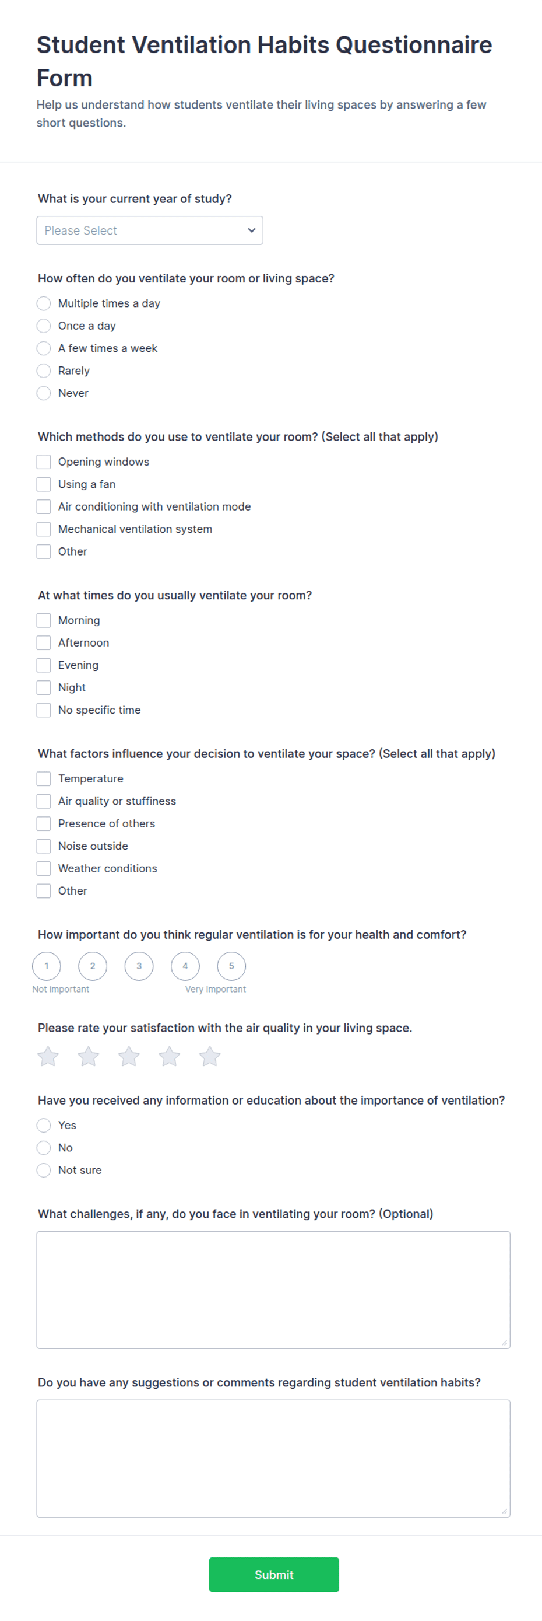
Task: Focus the ventilation challenges text area
Action: (x=273, y=1290)
